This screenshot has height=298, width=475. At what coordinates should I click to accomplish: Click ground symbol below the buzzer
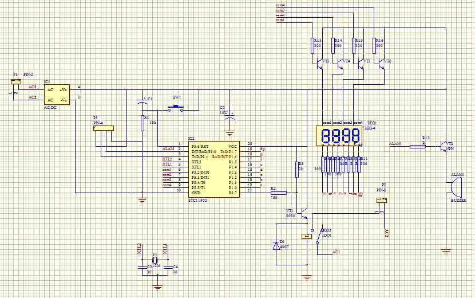[446, 252]
